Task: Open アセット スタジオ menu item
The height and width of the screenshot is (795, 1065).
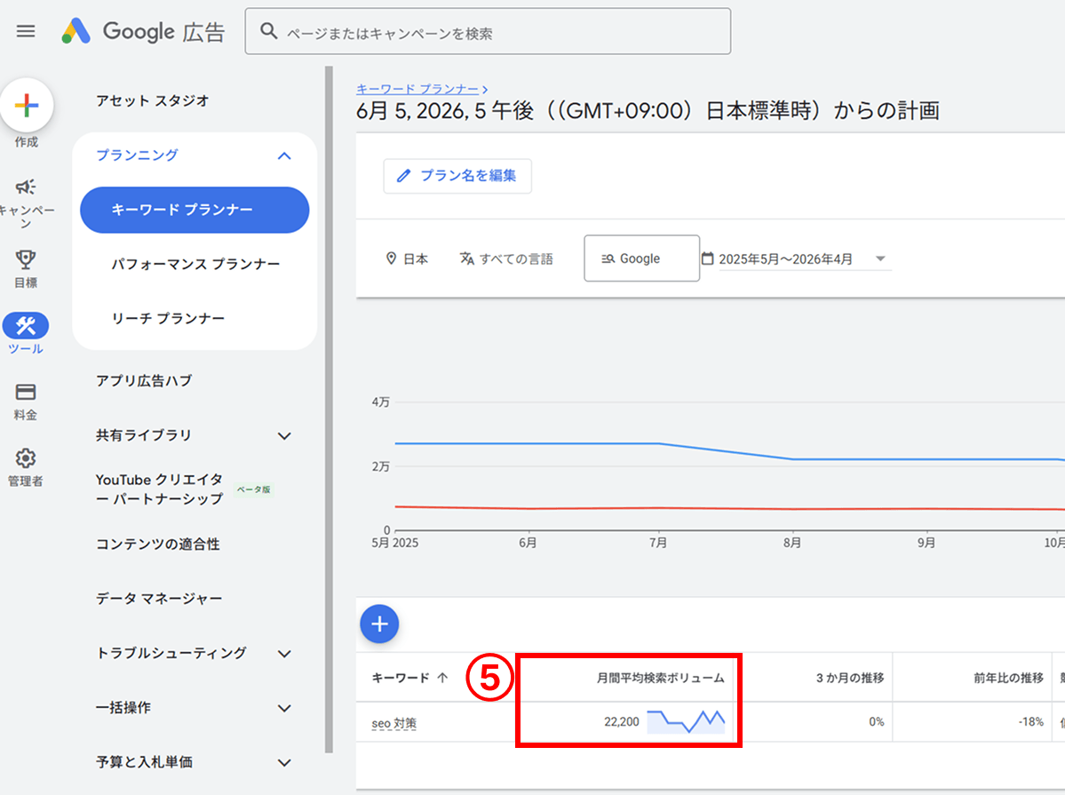Action: click(152, 100)
